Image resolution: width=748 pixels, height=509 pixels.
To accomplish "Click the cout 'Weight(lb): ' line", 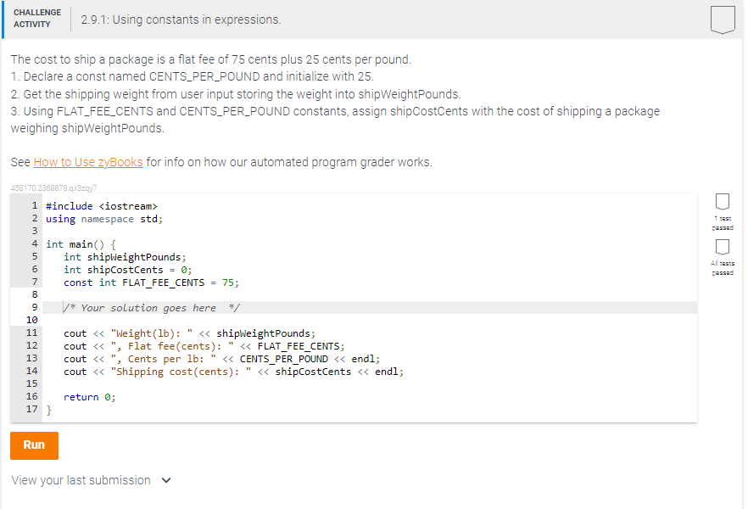I will tap(189, 333).
